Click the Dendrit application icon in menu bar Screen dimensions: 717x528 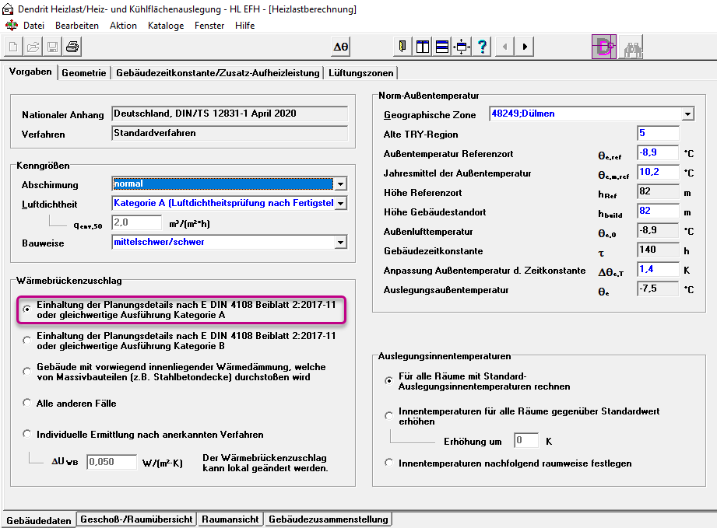[12, 26]
